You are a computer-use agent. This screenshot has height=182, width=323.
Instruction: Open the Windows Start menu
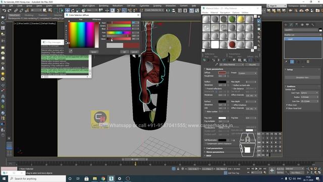click(4, 178)
